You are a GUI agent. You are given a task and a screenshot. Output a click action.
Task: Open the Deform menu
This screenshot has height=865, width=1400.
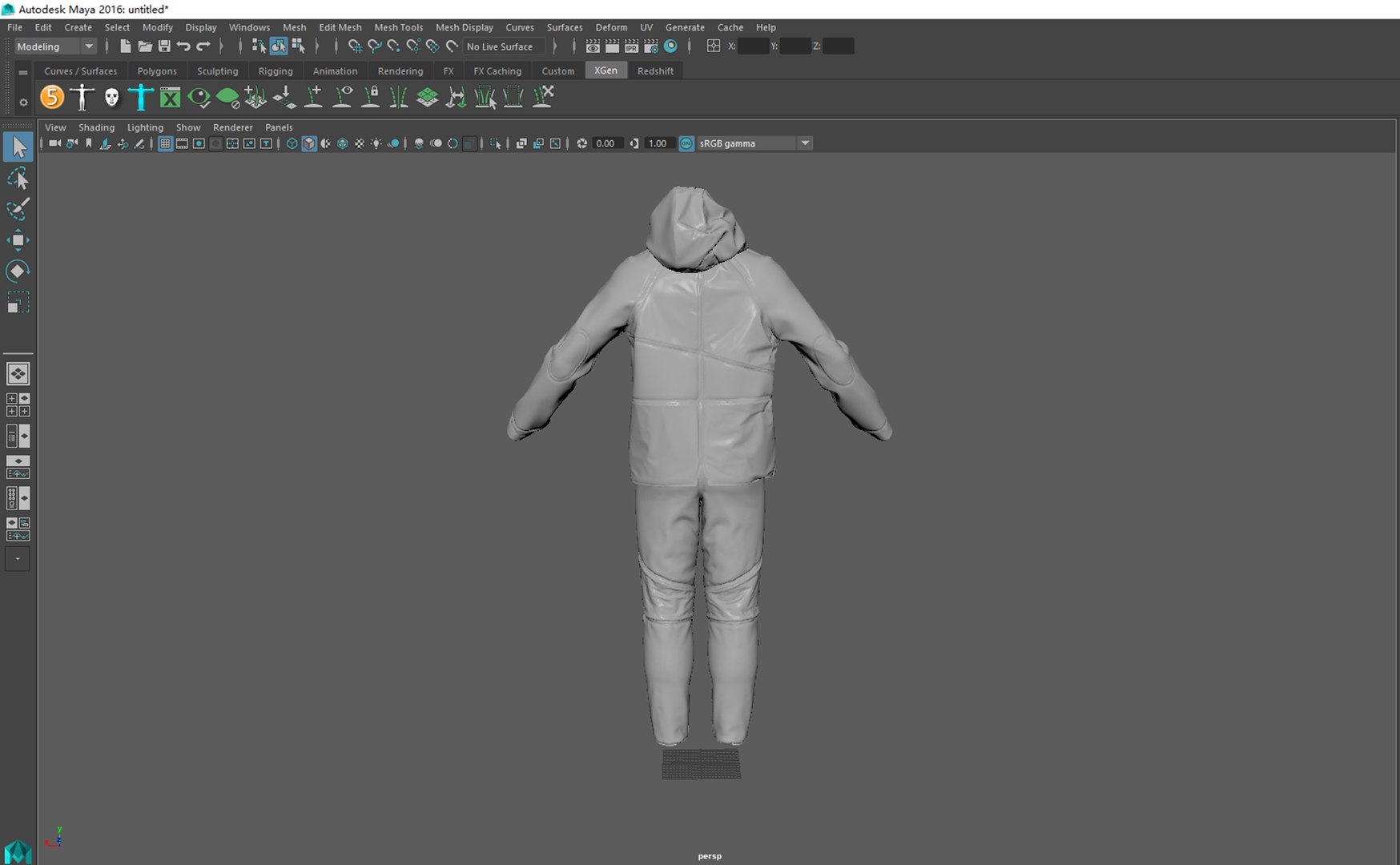point(611,27)
